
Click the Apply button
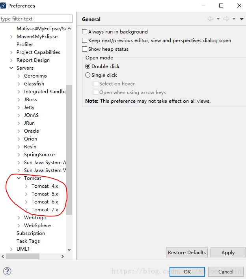(x=228, y=253)
